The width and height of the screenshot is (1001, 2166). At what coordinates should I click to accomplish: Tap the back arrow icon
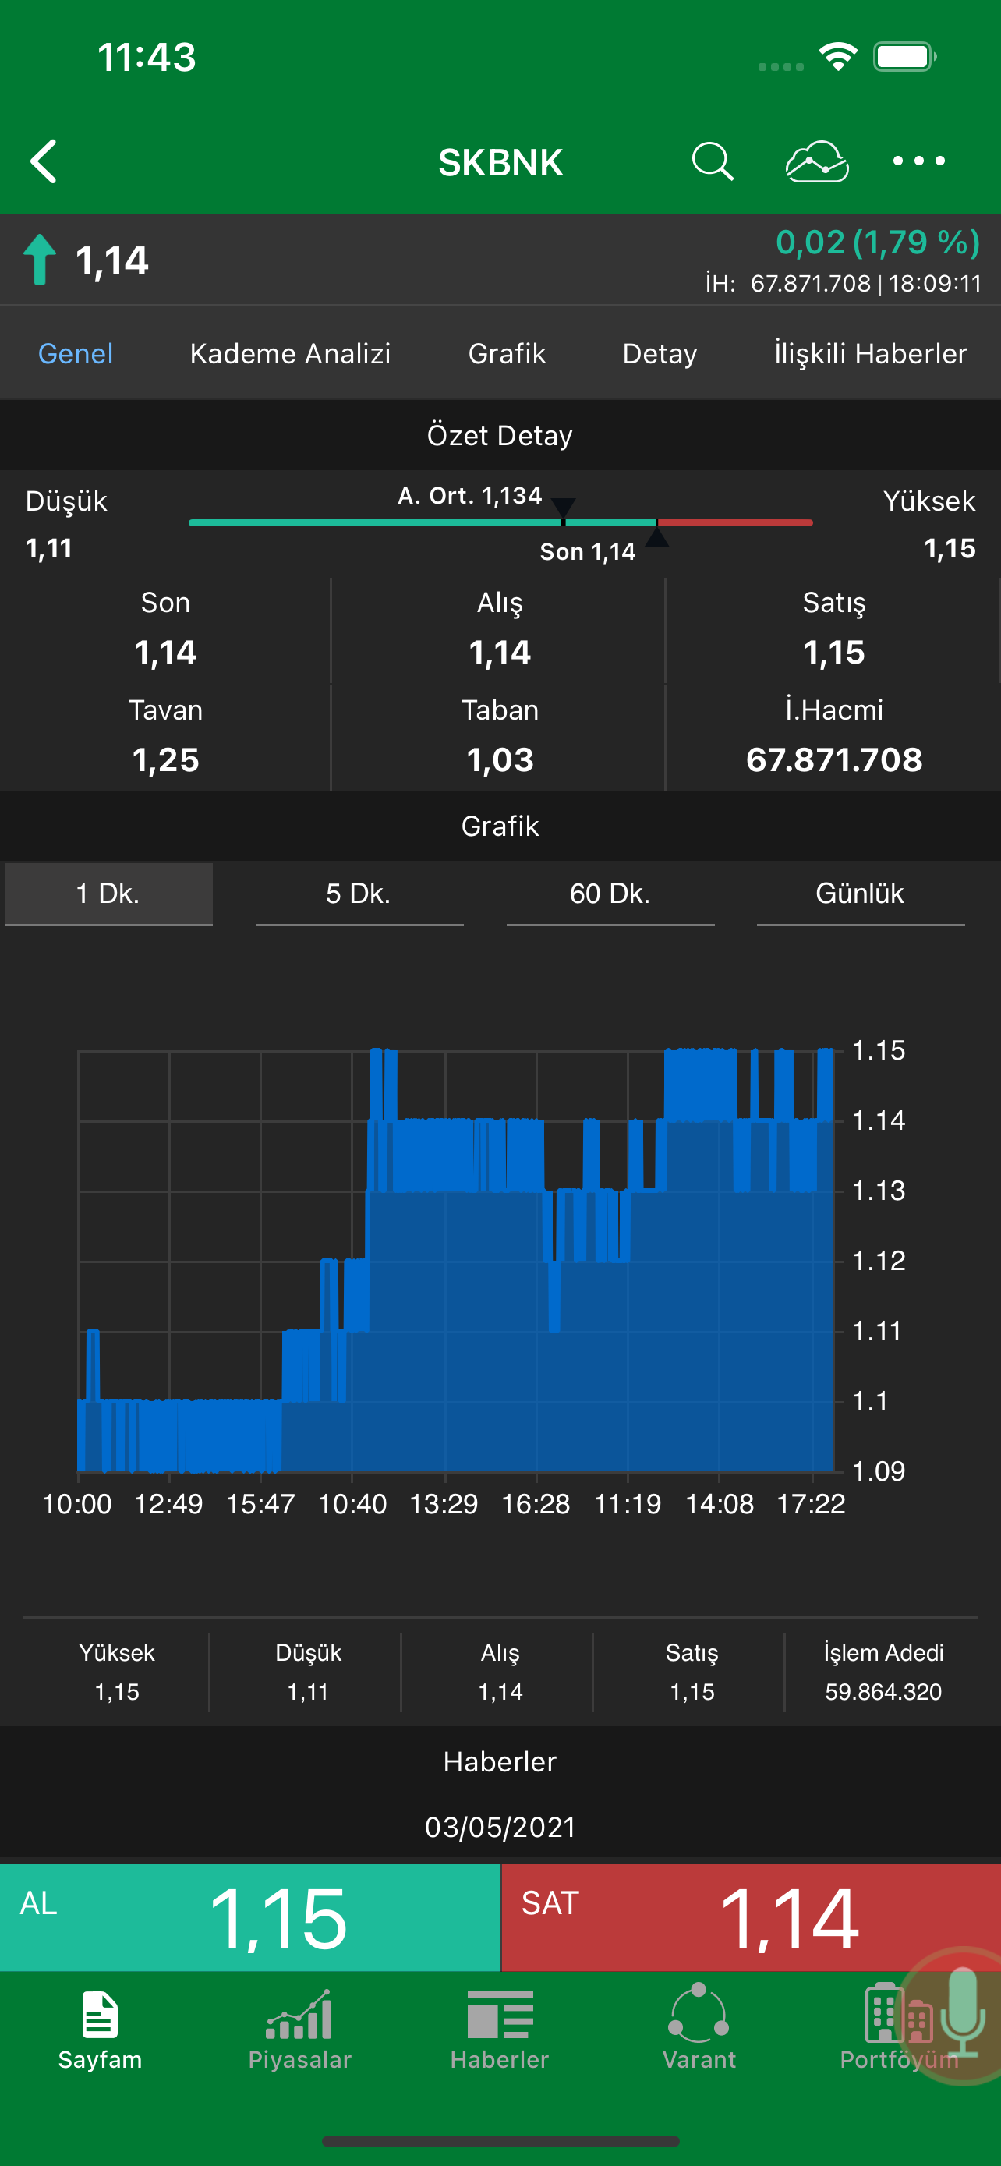44,161
